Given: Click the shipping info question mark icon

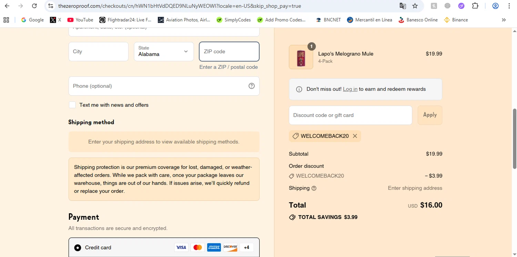Looking at the screenshot, I should click(314, 188).
